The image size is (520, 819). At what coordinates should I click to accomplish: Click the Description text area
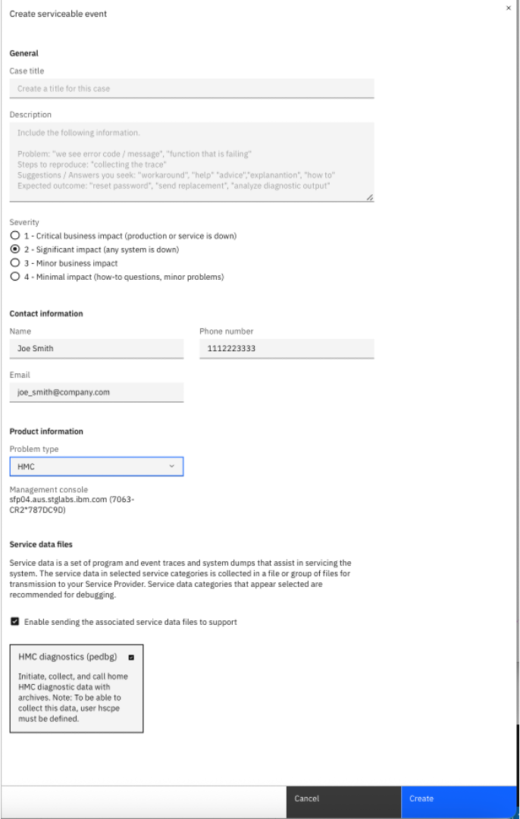tap(191, 162)
